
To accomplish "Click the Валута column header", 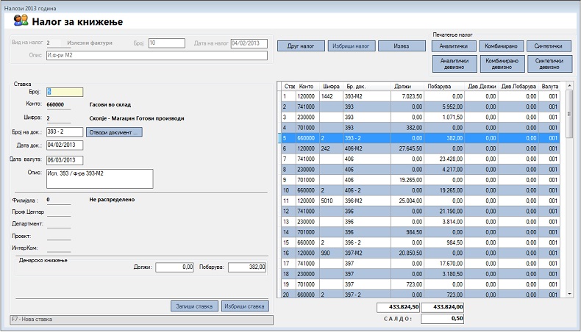I will (x=549, y=86).
